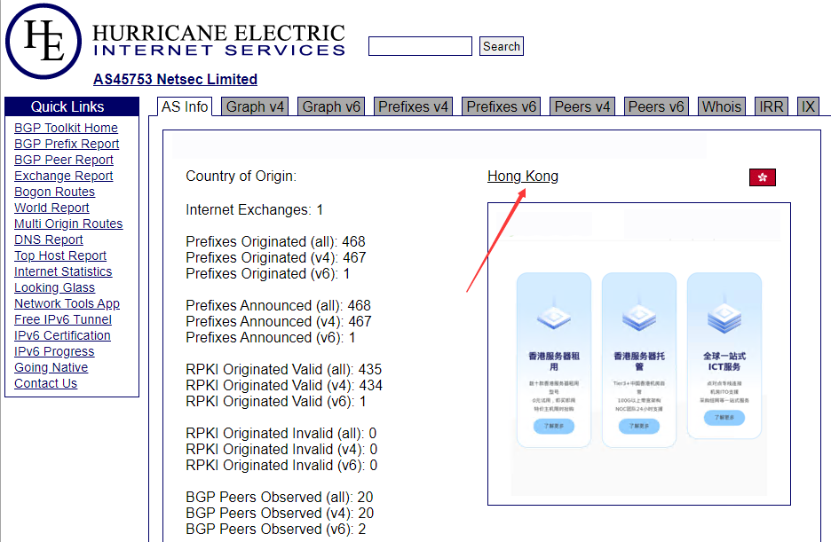Open the Top Host Report link
831x542 pixels.
60,255
